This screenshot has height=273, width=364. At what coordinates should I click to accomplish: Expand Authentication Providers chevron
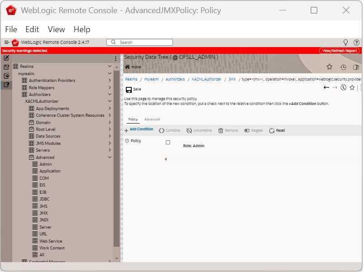pos(110,81)
